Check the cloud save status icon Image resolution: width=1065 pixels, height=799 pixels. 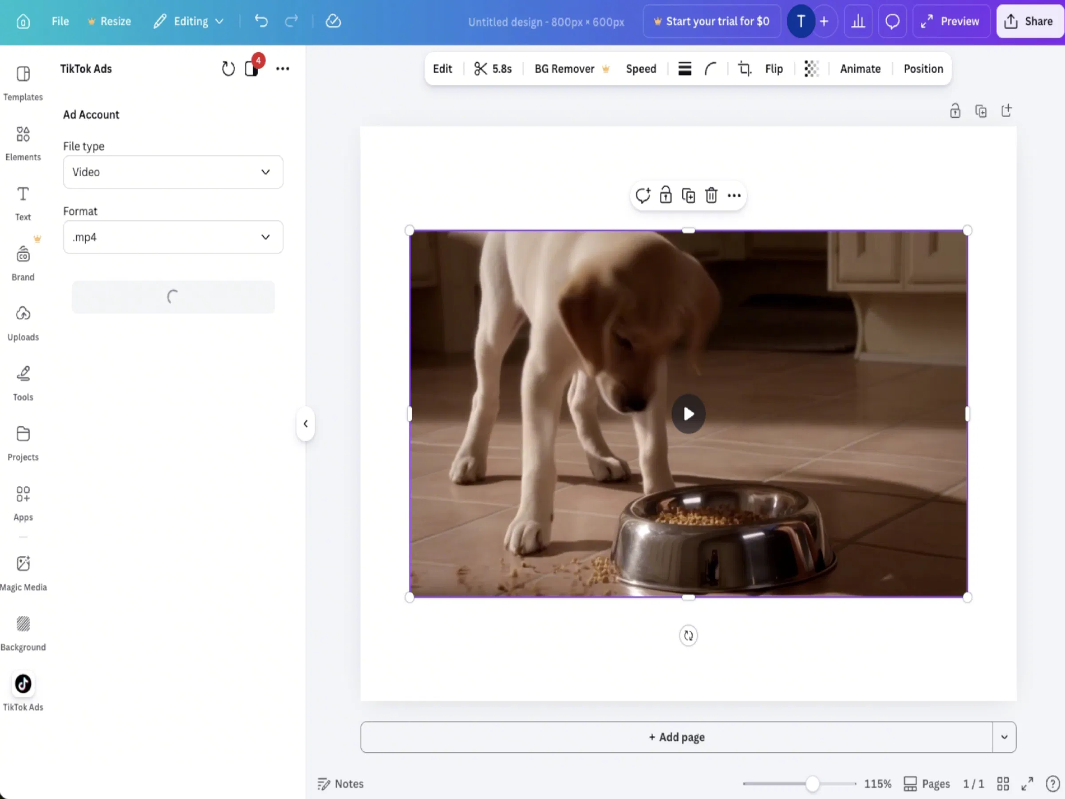tap(333, 21)
